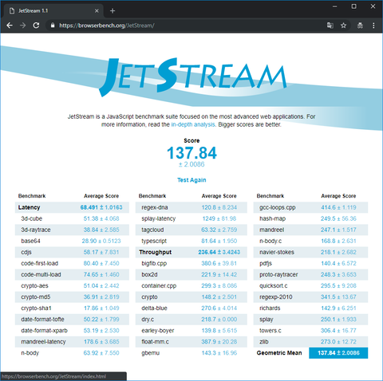This screenshot has height=381, width=383.
Task: Open the Chrome three-dot menu
Action: (373, 26)
